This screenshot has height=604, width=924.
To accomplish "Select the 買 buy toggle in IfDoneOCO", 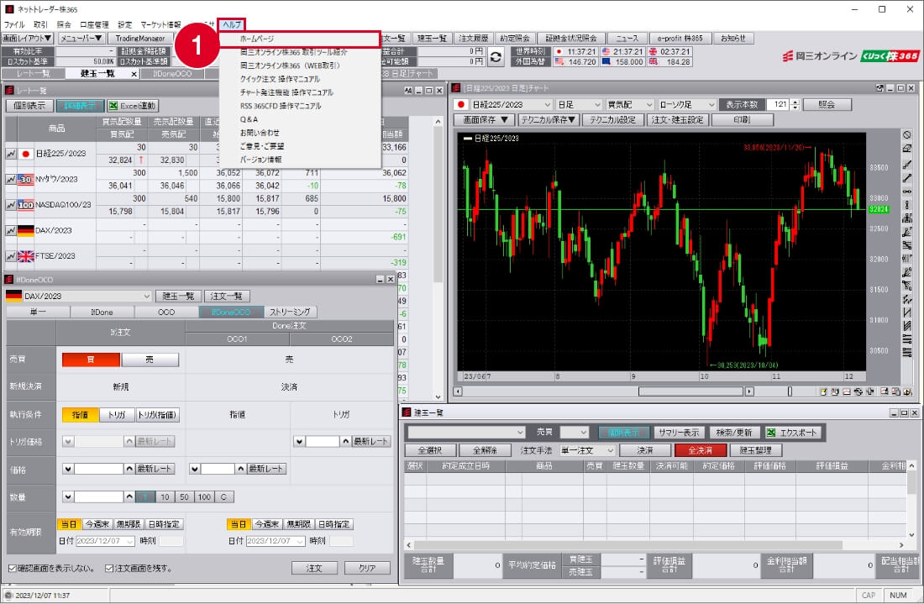I will (x=91, y=360).
